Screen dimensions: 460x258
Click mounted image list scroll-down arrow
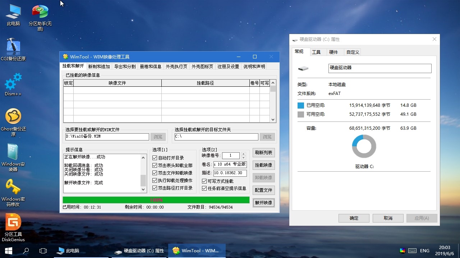(x=273, y=120)
